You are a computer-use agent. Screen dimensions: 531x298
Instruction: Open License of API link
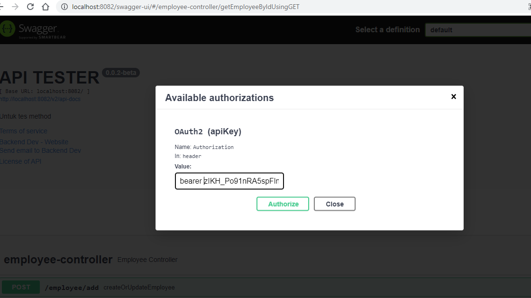21,161
